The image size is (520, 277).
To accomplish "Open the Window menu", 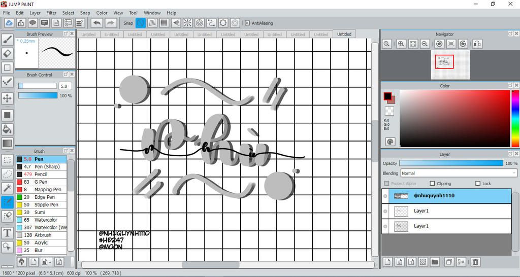I will 152,13.
